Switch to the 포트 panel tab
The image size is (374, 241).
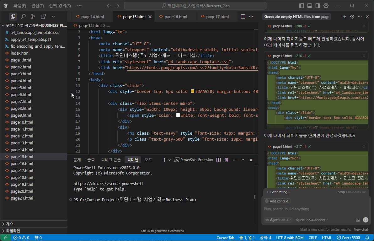coord(148,160)
